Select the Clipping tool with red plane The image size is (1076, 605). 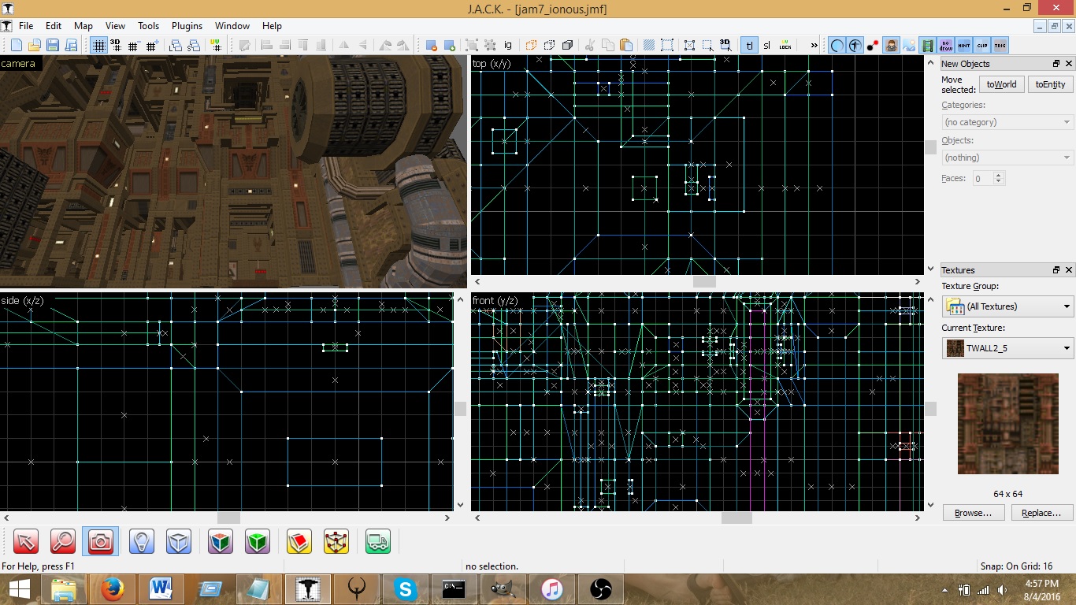299,541
